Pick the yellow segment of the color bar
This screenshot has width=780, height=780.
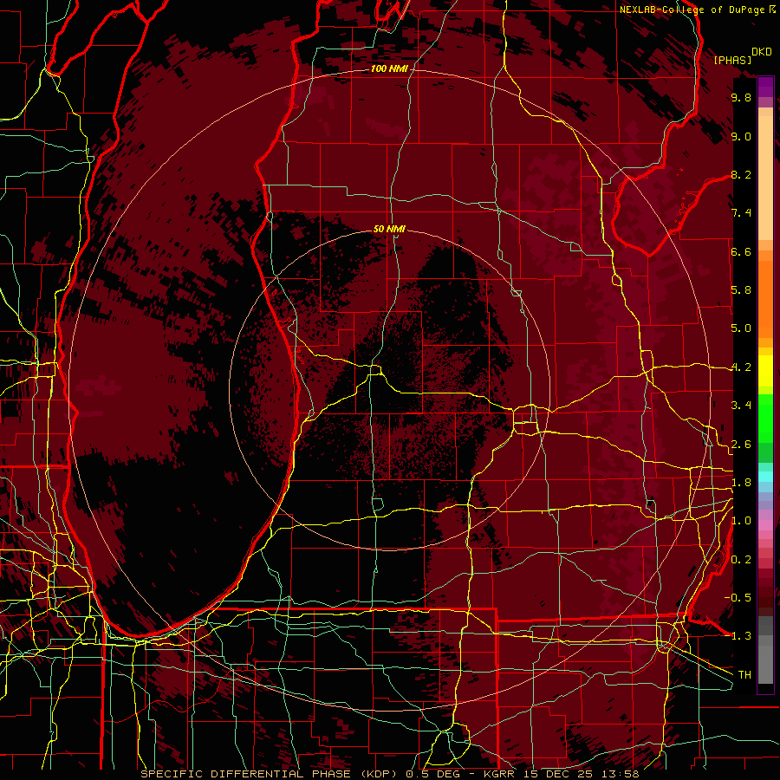click(765, 371)
